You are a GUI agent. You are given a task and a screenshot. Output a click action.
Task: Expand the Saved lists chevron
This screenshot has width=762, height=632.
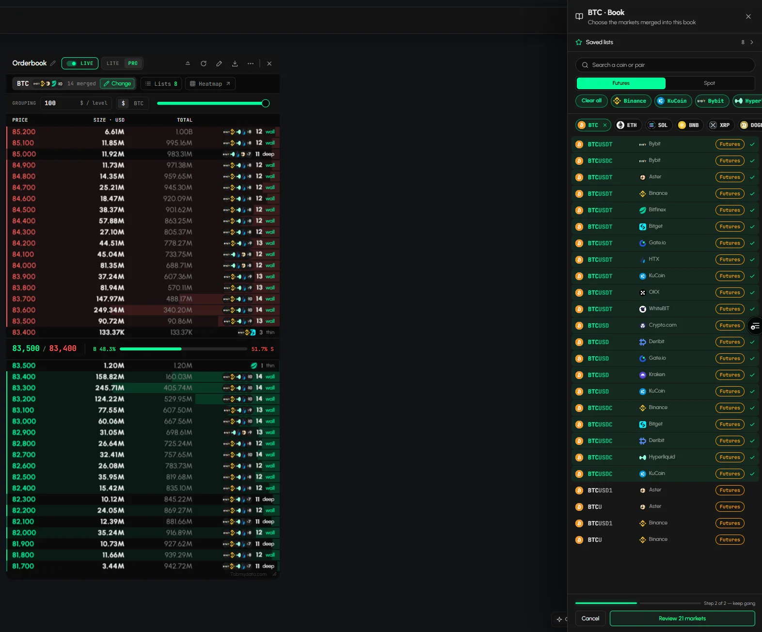pos(752,42)
